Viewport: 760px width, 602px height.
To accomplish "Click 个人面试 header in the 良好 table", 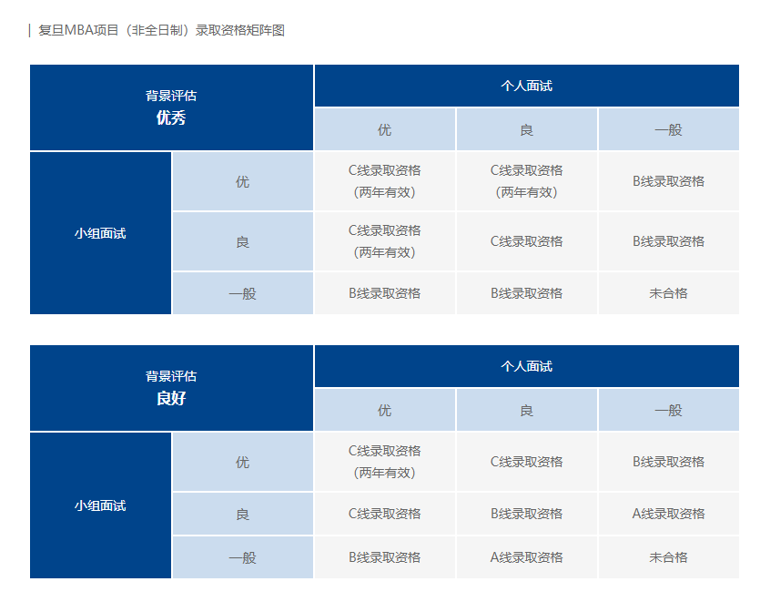I will [526, 366].
